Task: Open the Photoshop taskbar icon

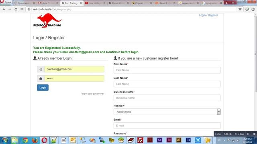Action: click(188, 140)
